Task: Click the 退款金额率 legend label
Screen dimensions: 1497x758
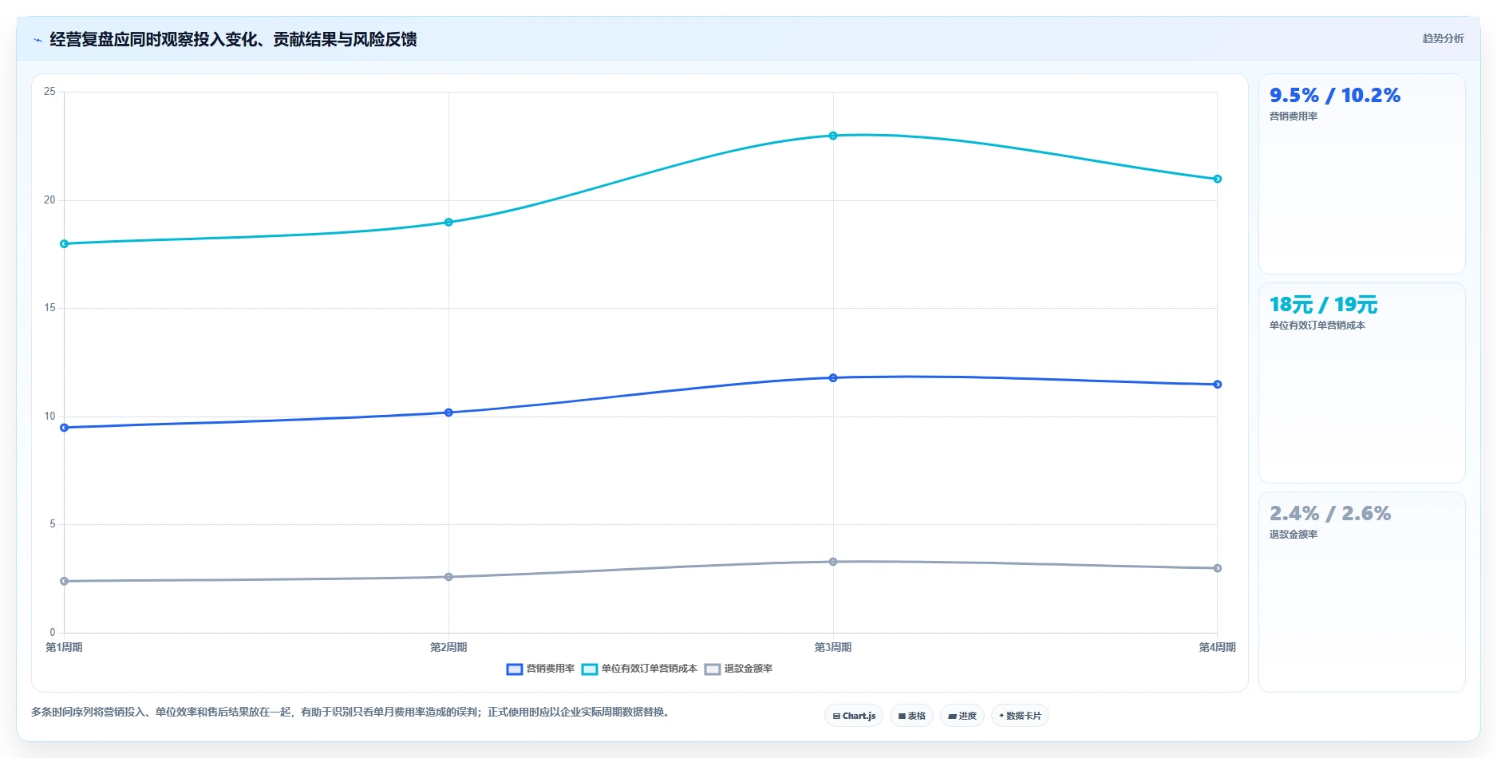Action: click(x=748, y=669)
